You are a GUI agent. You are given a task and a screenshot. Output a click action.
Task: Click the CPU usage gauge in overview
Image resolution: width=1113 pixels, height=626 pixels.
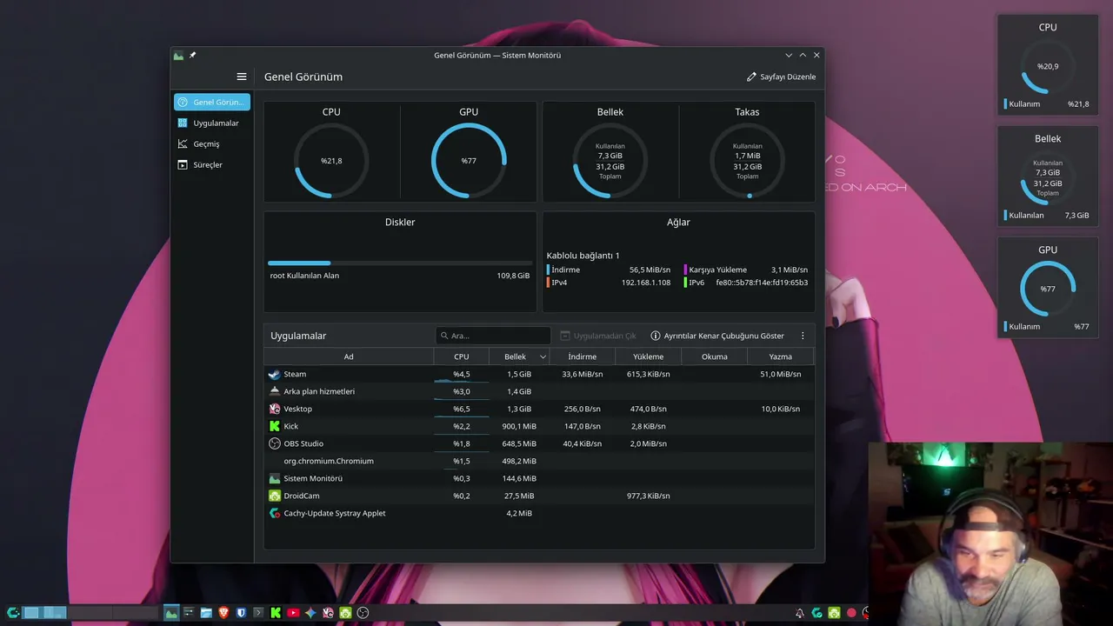(331, 161)
